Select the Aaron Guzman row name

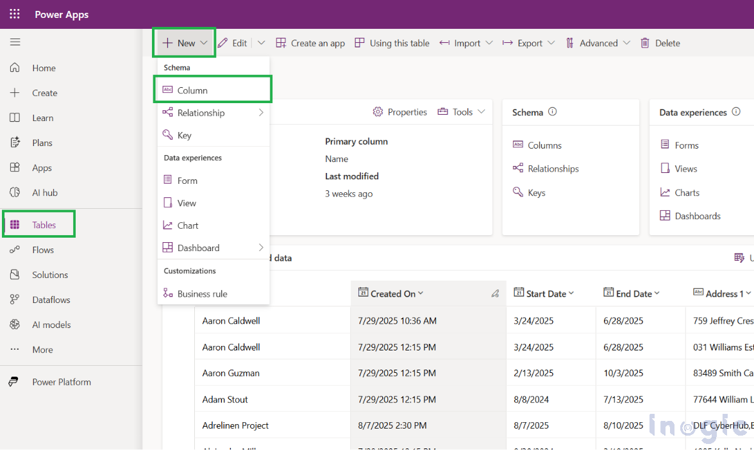point(230,373)
